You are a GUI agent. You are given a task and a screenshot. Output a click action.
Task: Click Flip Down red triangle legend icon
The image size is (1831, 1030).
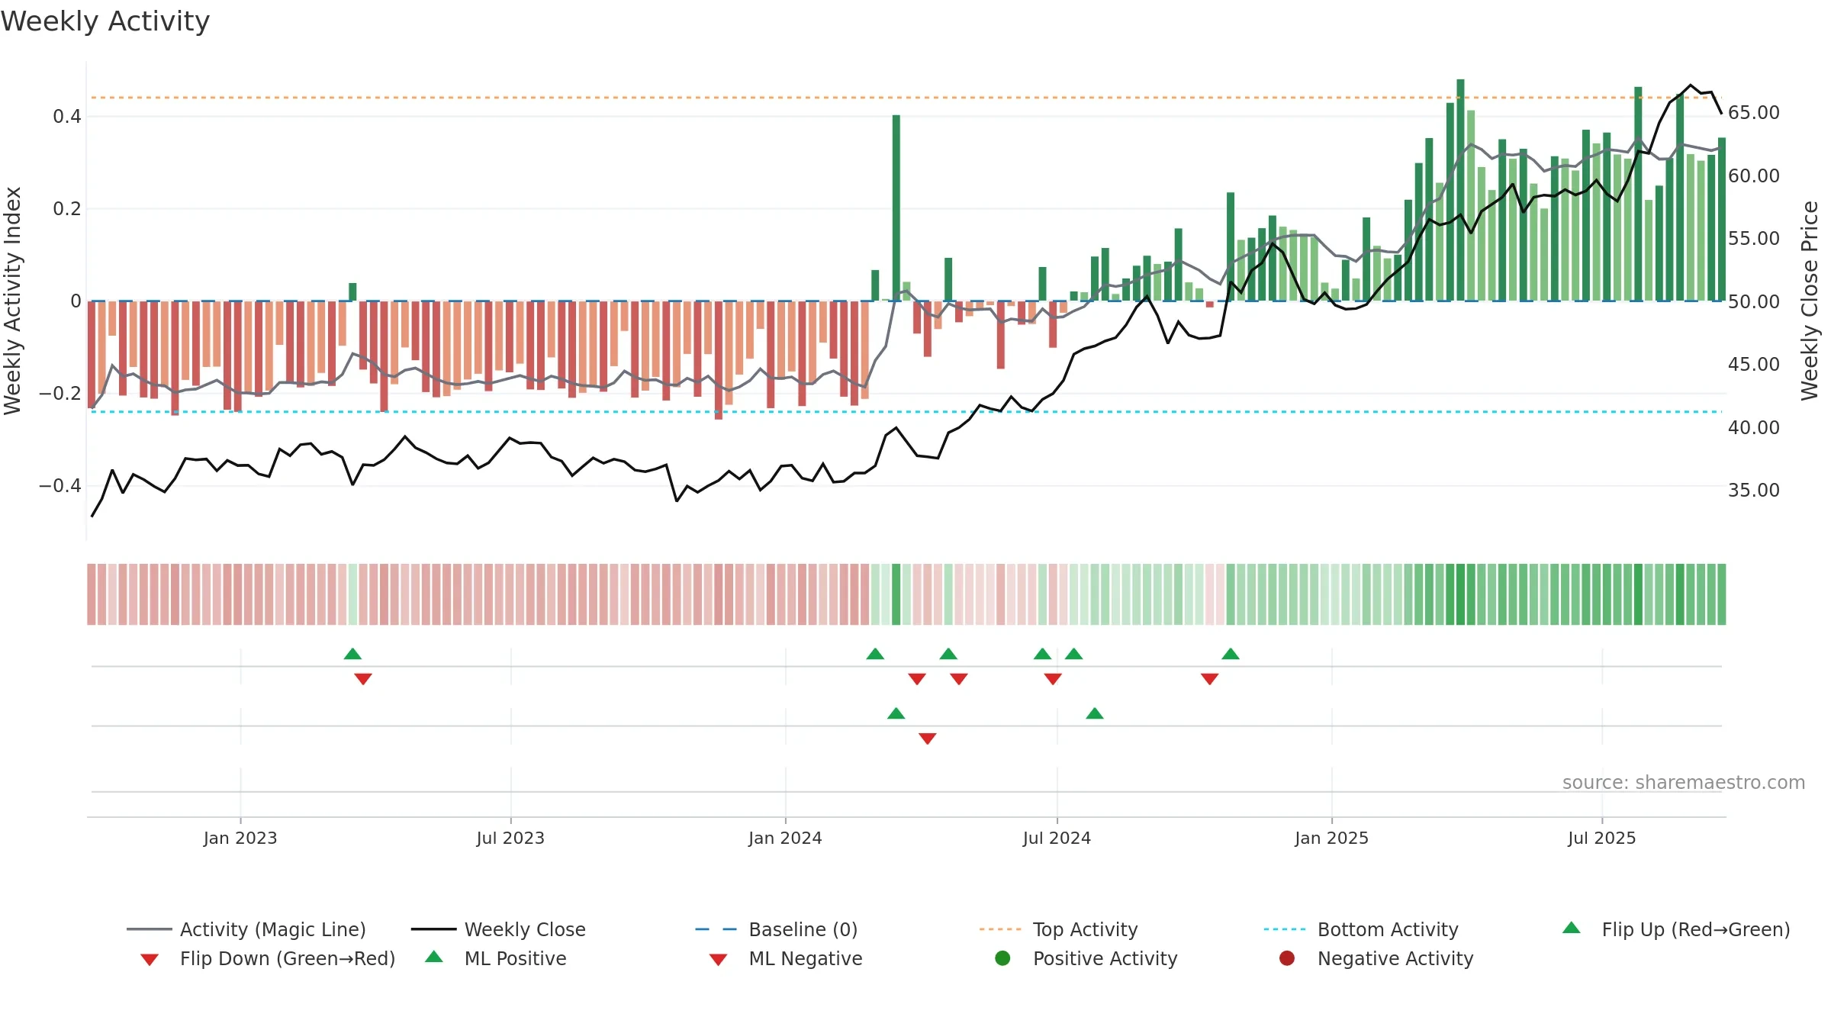click(150, 959)
